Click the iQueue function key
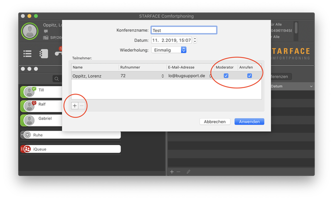 point(70,149)
